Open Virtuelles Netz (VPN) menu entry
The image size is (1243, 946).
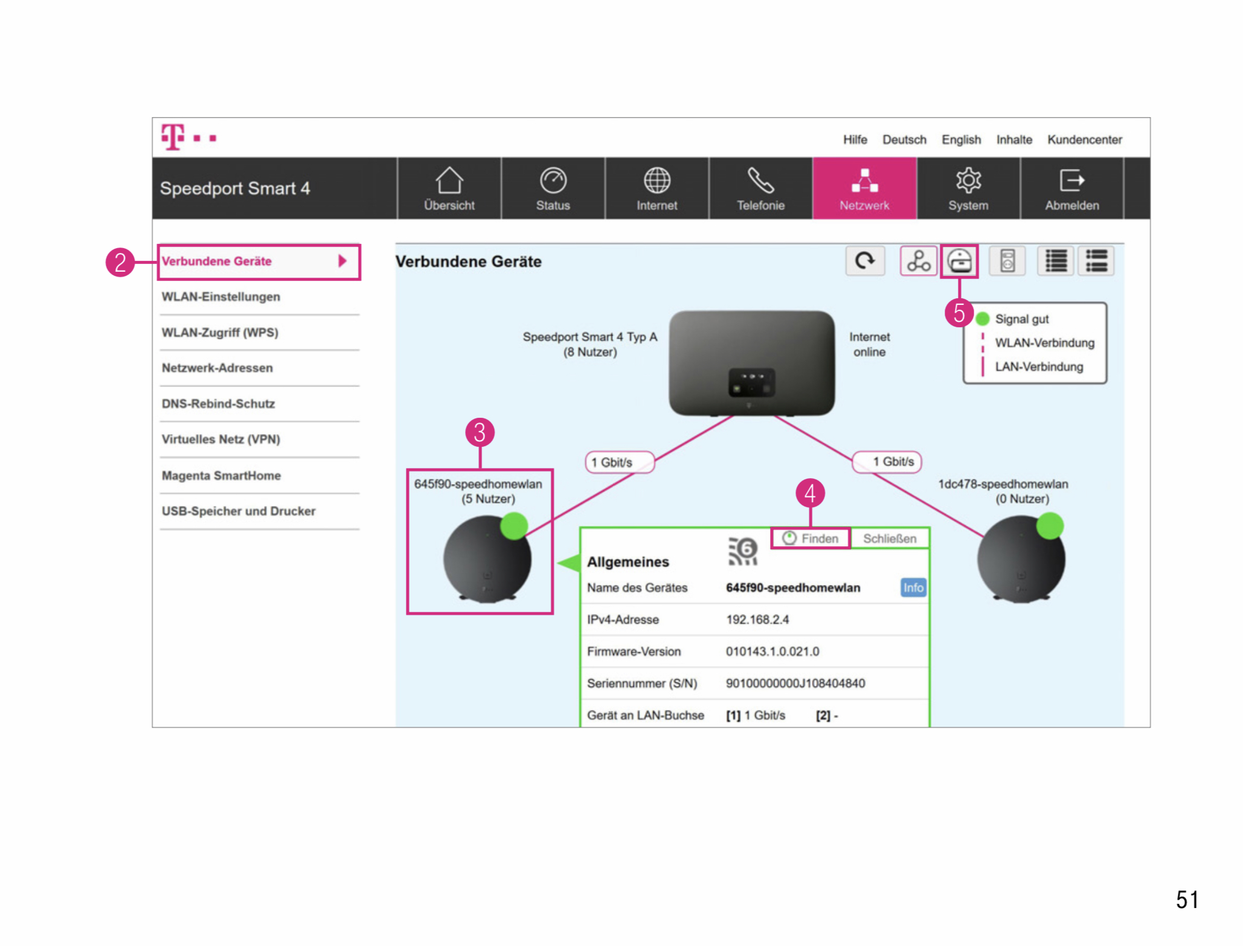point(221,439)
